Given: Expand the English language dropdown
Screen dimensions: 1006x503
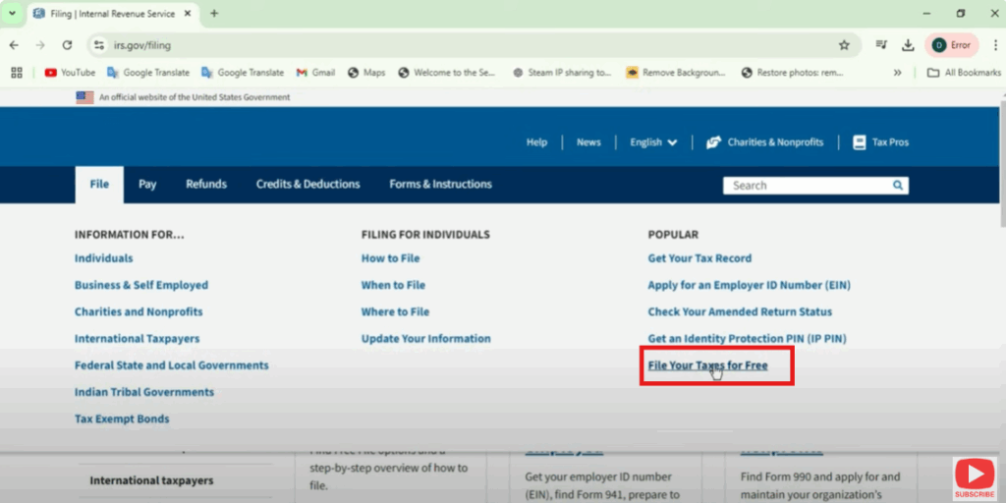Looking at the screenshot, I should point(653,142).
